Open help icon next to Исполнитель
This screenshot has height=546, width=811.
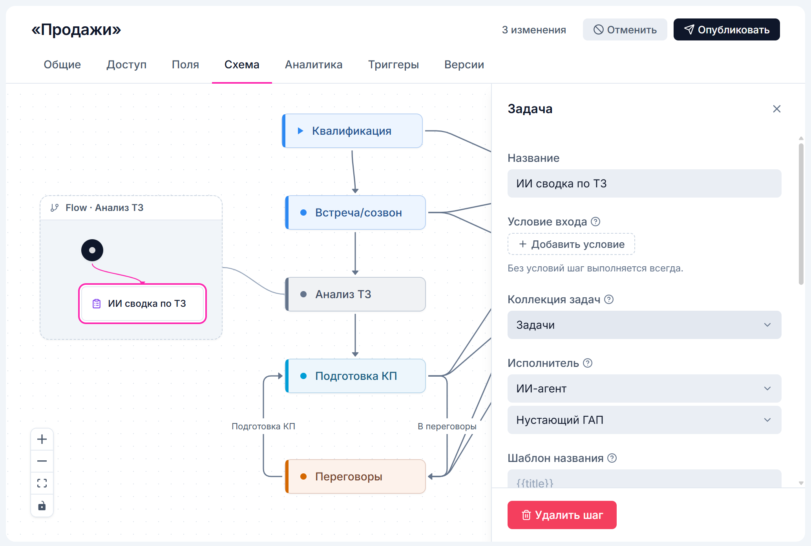tap(588, 363)
